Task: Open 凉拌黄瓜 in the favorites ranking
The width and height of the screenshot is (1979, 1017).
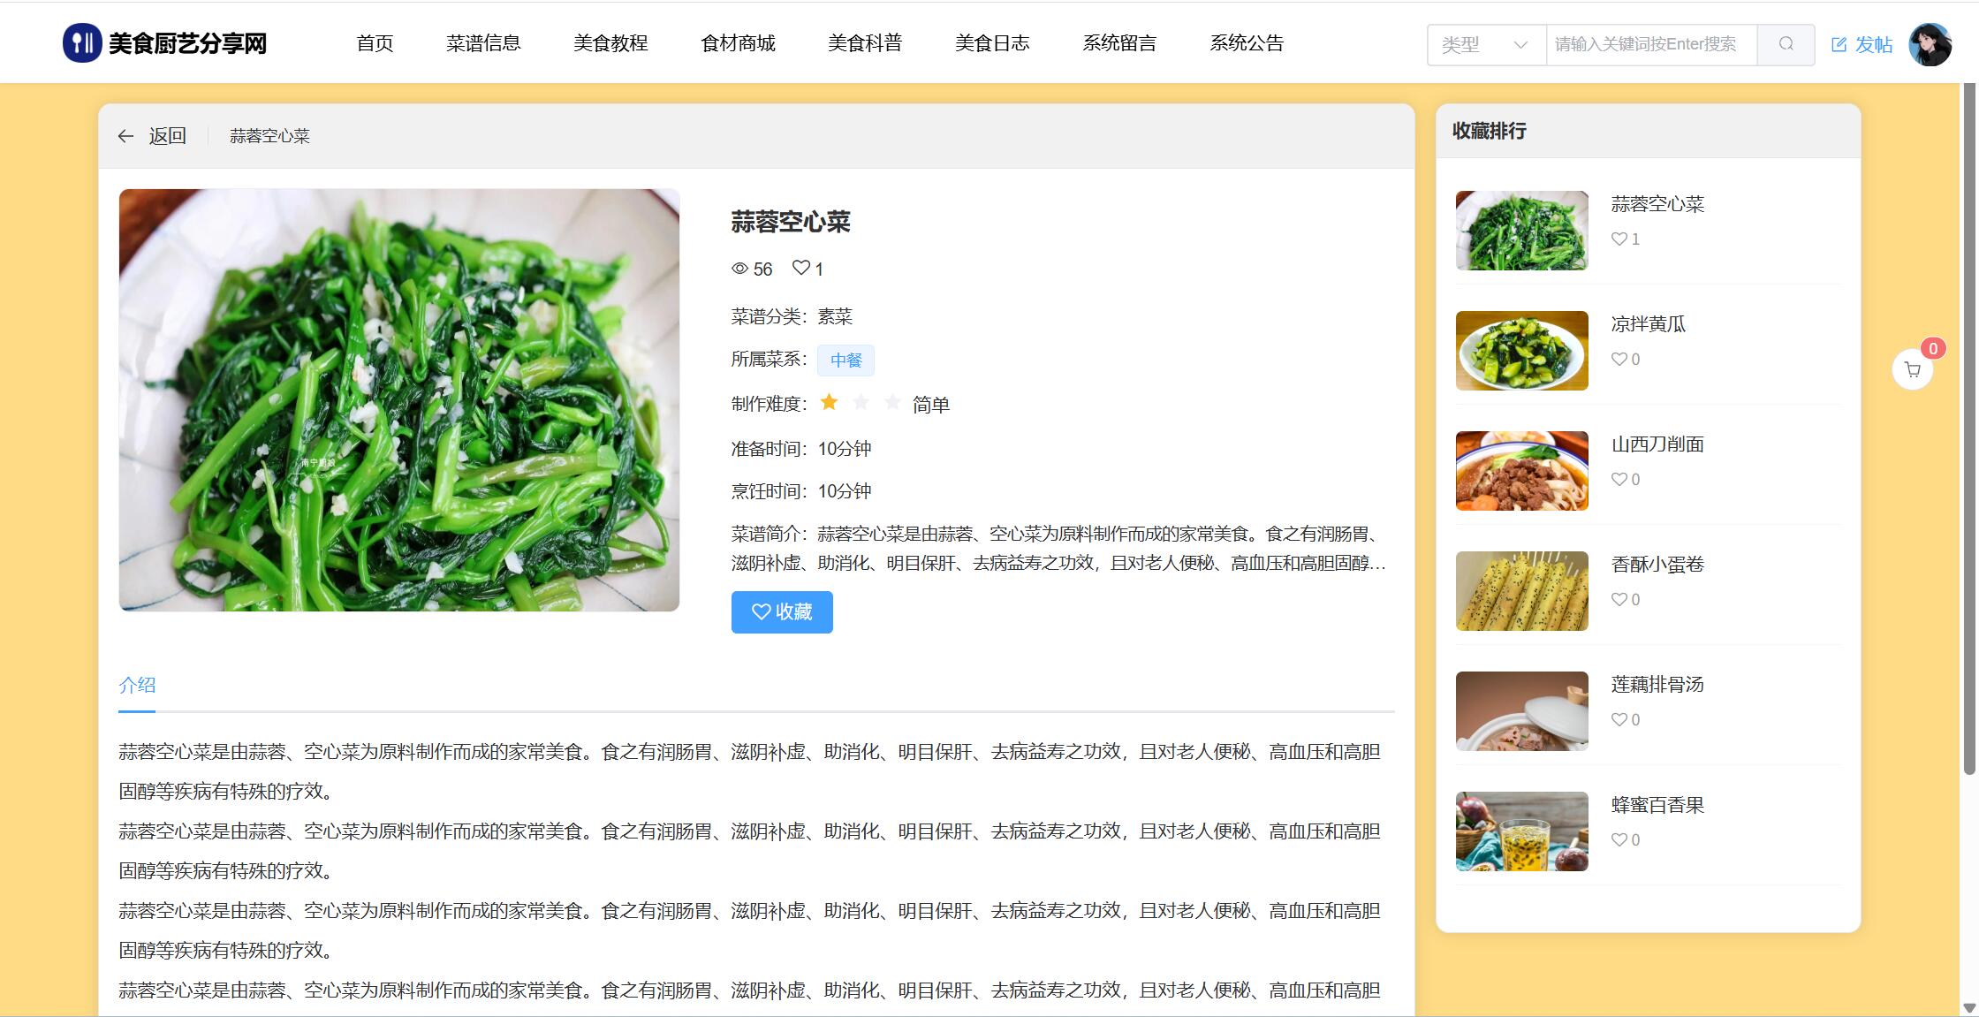Action: click(x=1648, y=324)
